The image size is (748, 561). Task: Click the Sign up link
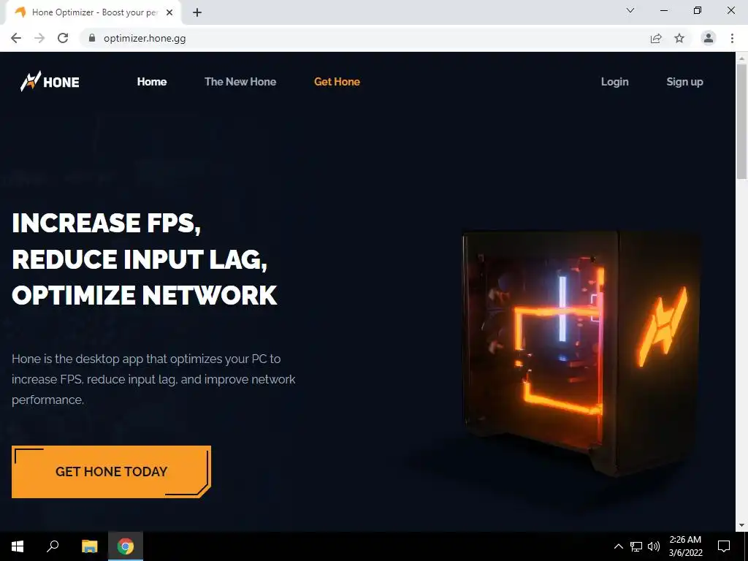[x=684, y=82]
